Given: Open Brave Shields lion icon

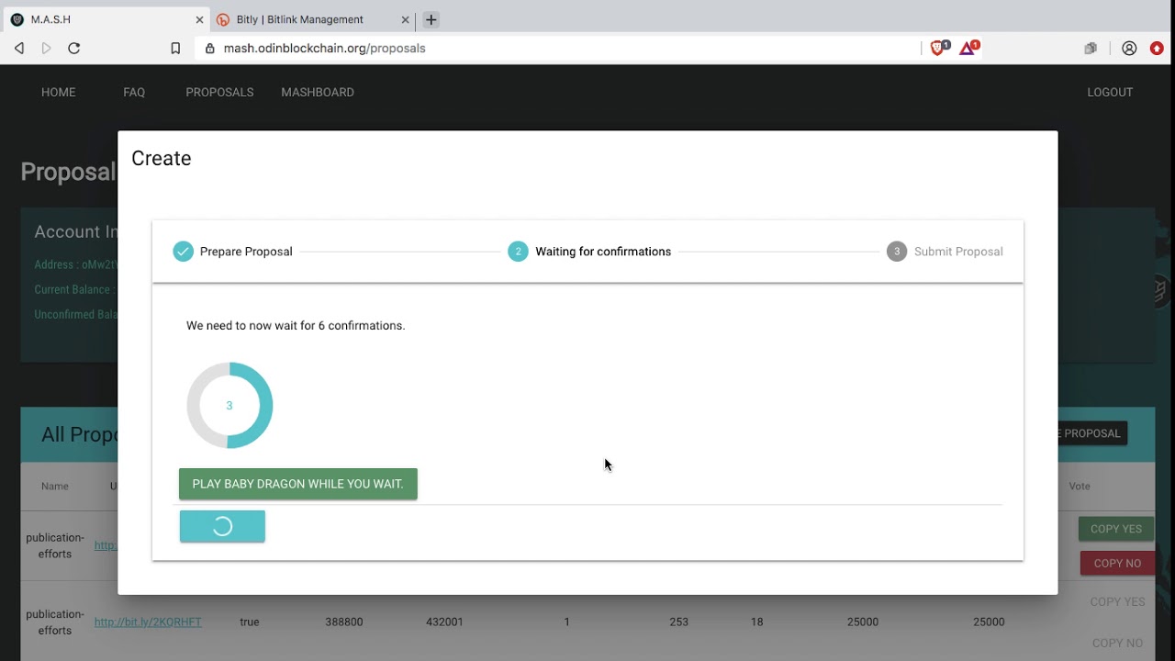Looking at the screenshot, I should [939, 48].
